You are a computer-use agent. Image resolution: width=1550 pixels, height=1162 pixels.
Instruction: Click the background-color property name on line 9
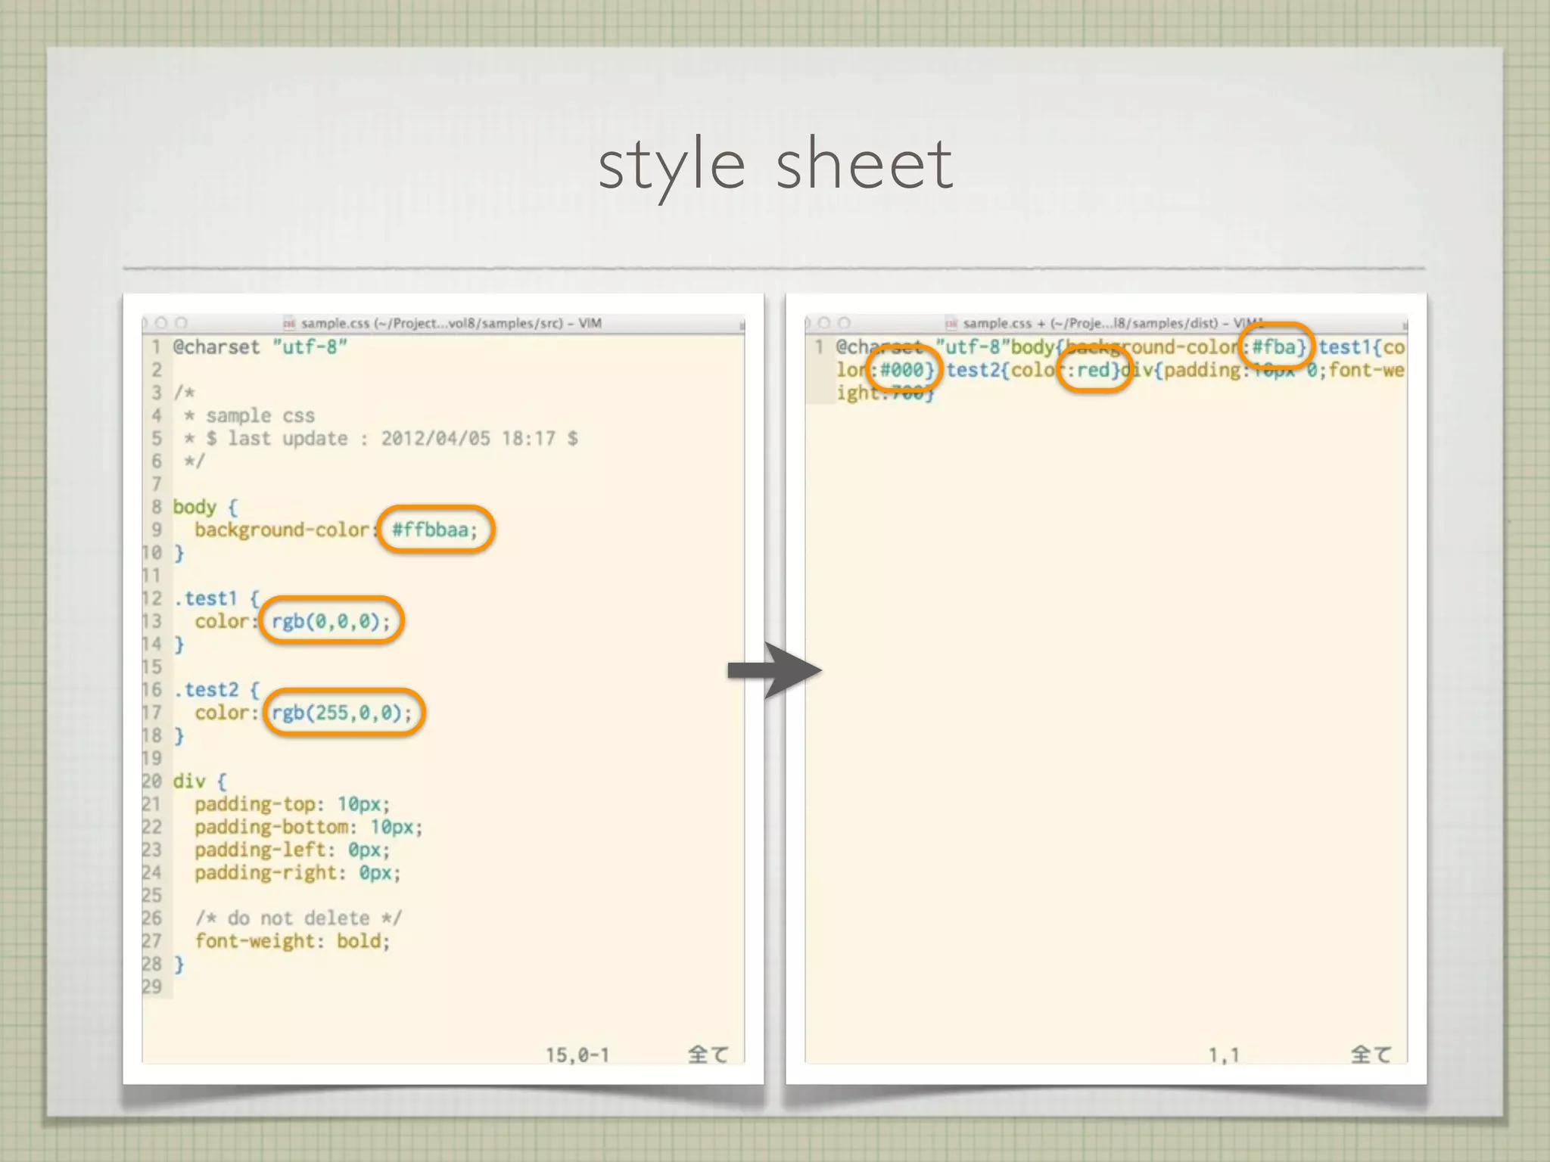coord(282,530)
